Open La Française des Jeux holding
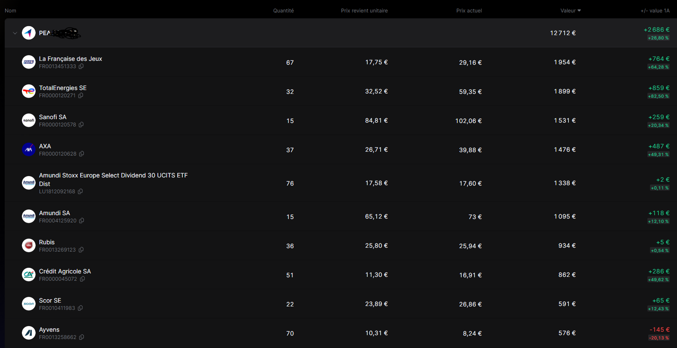Screen dimensions: 677x348 point(70,59)
